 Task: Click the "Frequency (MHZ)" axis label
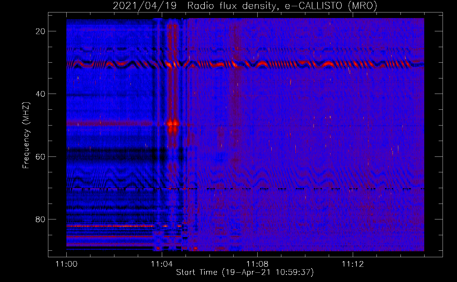[x=26, y=135]
